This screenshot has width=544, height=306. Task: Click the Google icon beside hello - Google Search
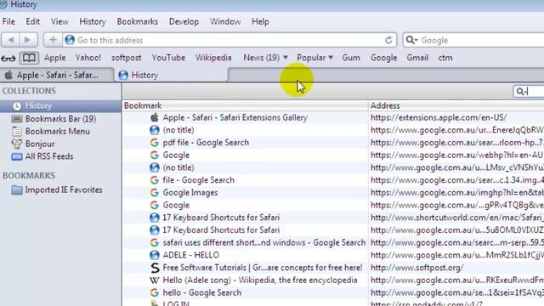(x=155, y=292)
